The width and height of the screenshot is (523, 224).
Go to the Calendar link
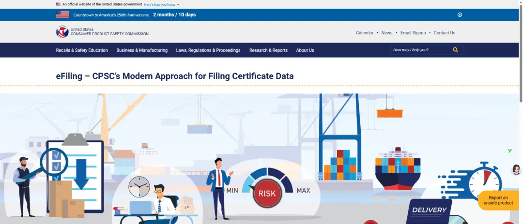(x=365, y=33)
